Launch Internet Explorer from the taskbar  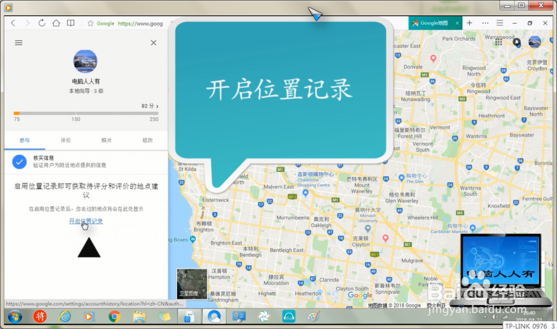coord(65,316)
